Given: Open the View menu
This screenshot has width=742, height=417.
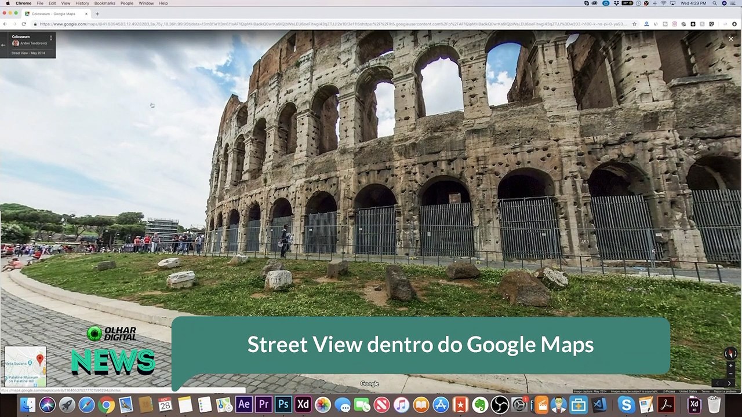Looking at the screenshot, I should tap(66, 3).
